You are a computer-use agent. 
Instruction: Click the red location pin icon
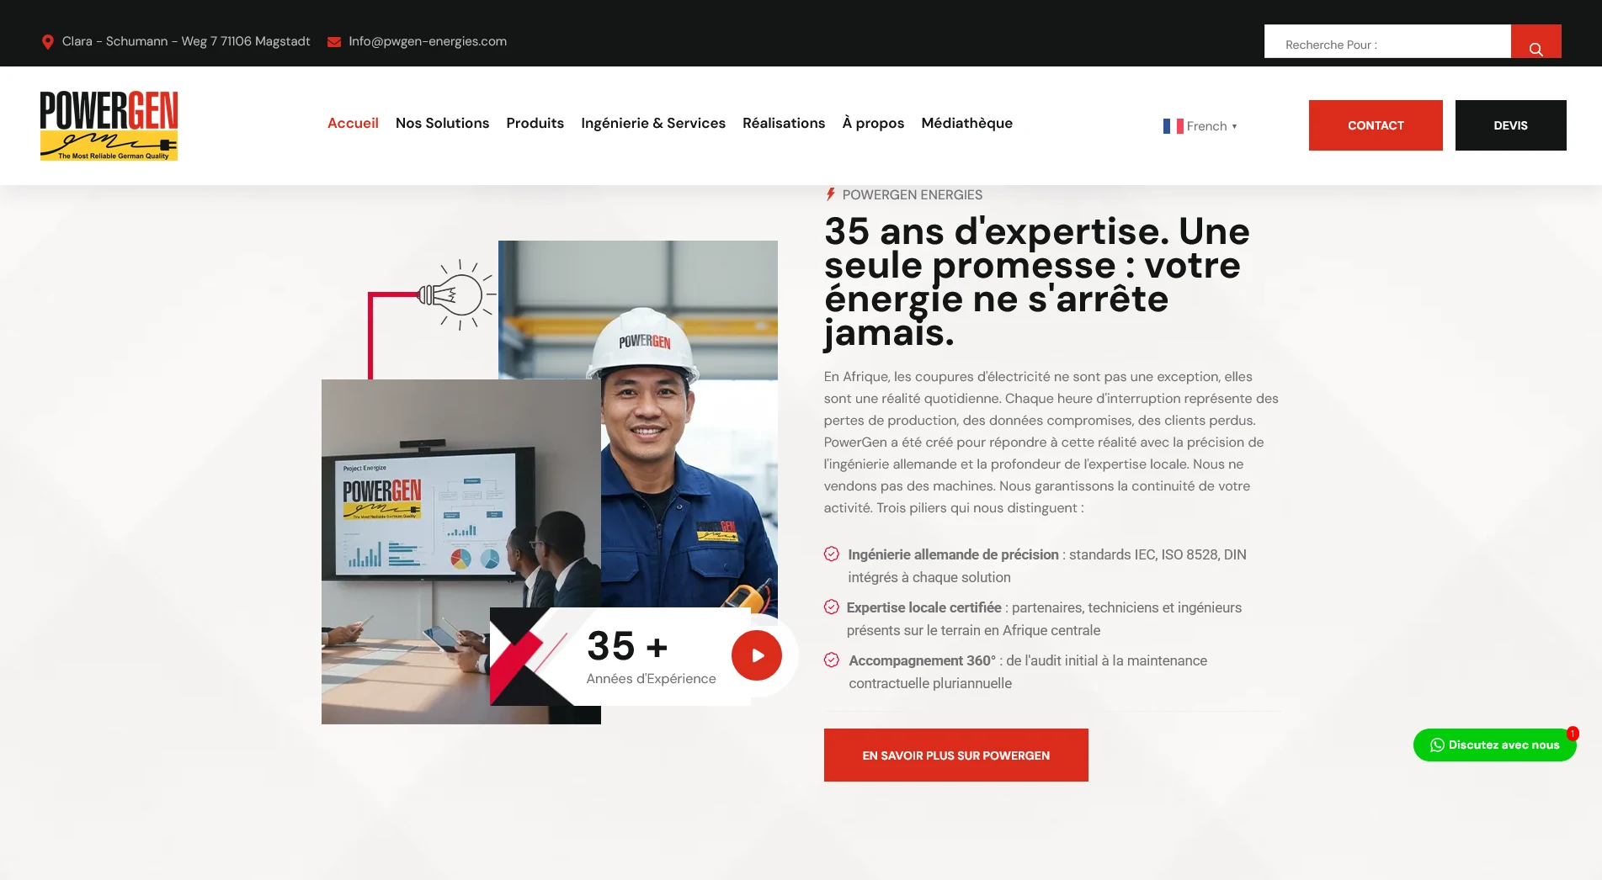pyautogui.click(x=48, y=42)
